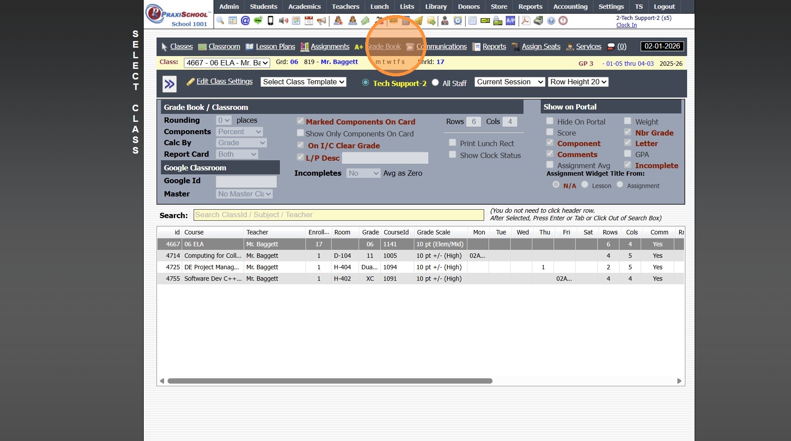Click the mobile phone icon

click(x=271, y=21)
